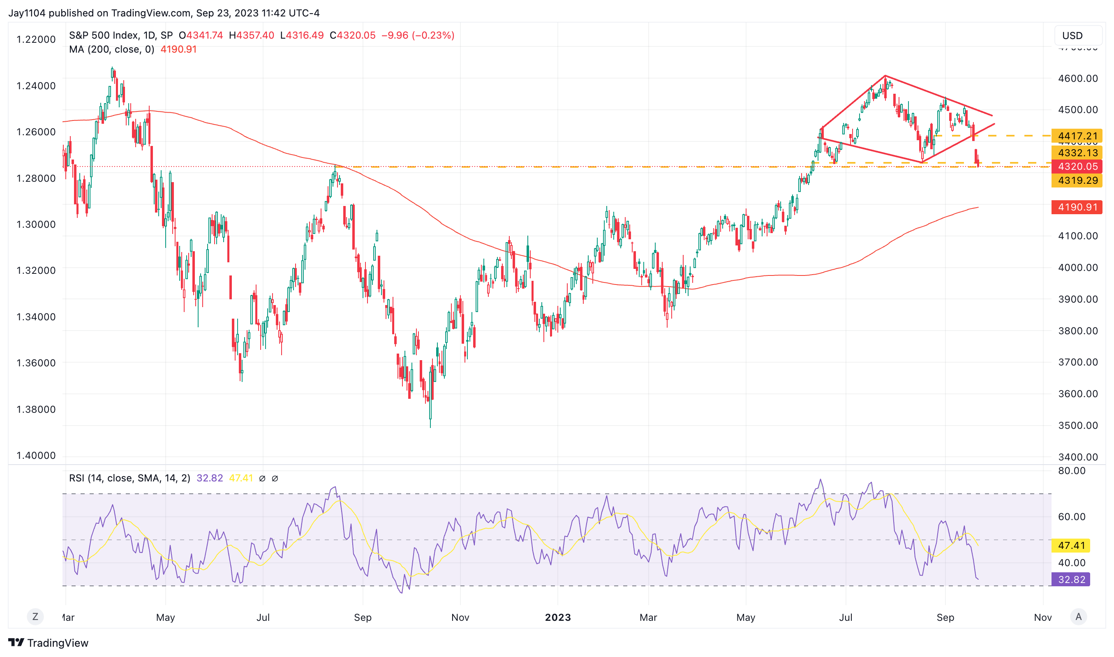Click the Sep label near the 2023 candles
Screen dimensions: 1114x657
click(945, 617)
